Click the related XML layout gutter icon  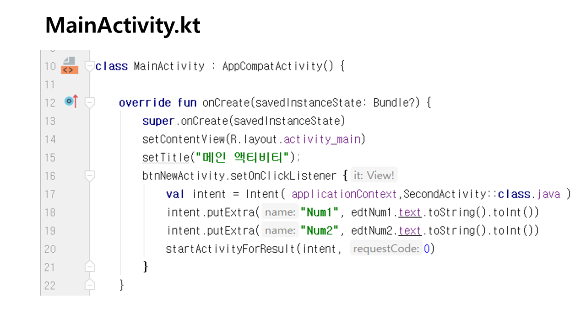pos(69,66)
